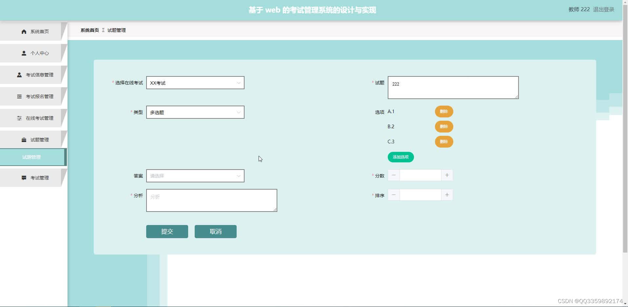
Task: Decrease the 分数 value with minus
Action: click(394, 175)
